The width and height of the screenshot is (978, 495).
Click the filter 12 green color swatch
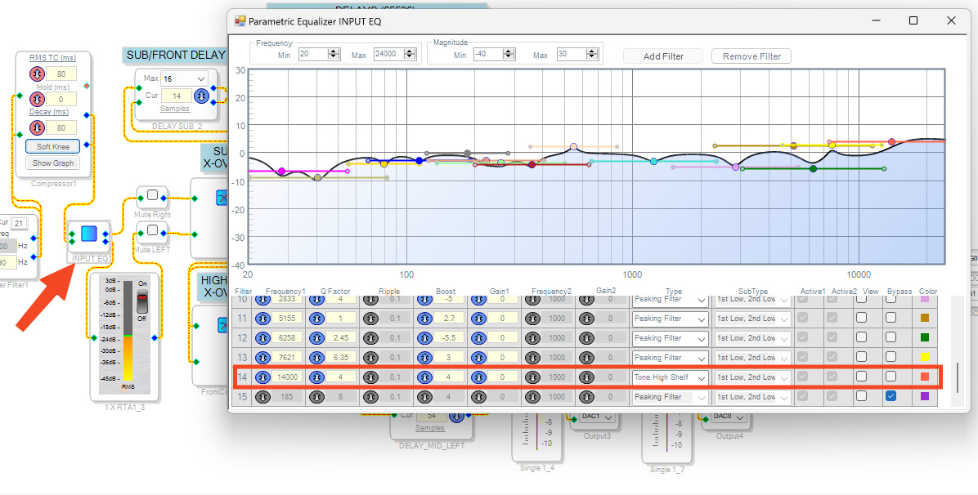[x=924, y=337]
